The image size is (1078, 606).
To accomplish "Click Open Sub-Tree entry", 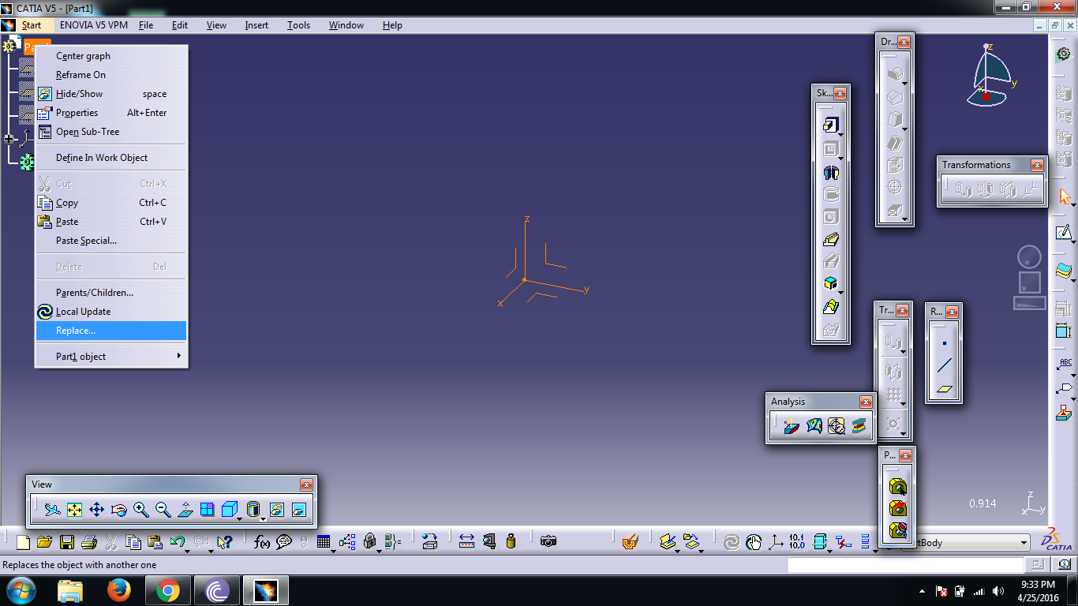I will (x=110, y=132).
